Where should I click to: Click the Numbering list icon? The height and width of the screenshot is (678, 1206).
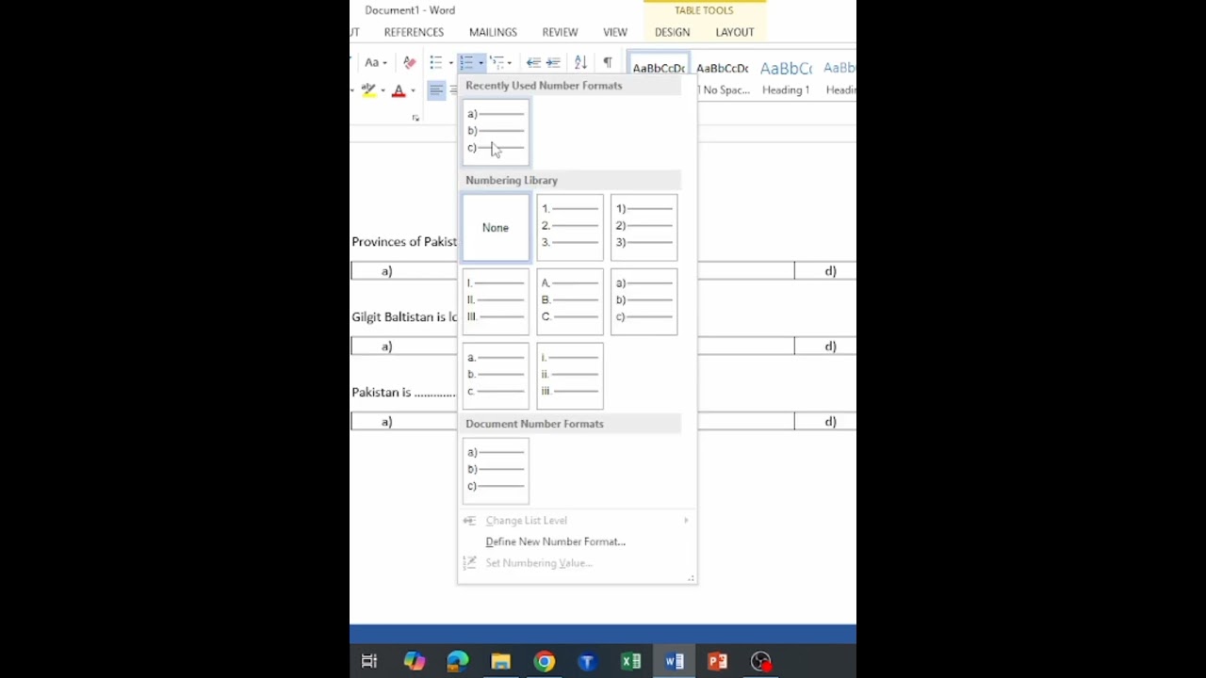(466, 63)
